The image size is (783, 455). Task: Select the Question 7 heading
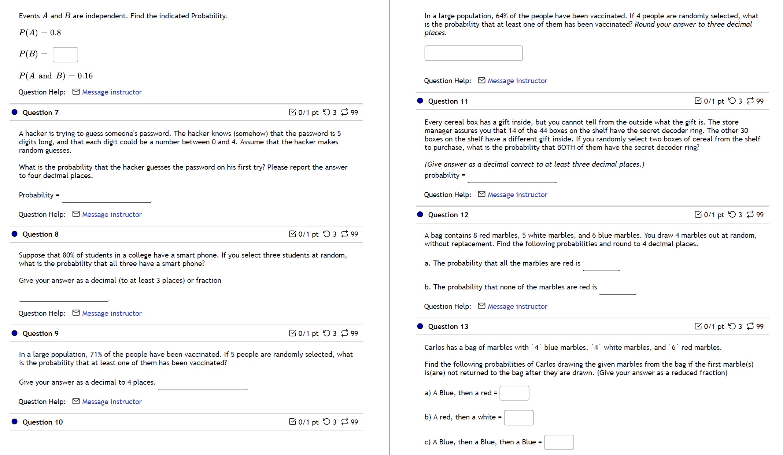40,112
